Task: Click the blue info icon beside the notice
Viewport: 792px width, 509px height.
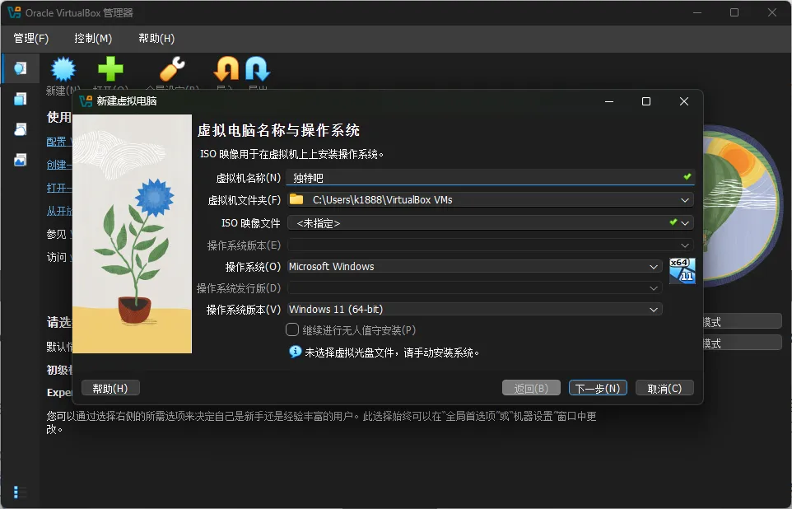Action: [295, 352]
